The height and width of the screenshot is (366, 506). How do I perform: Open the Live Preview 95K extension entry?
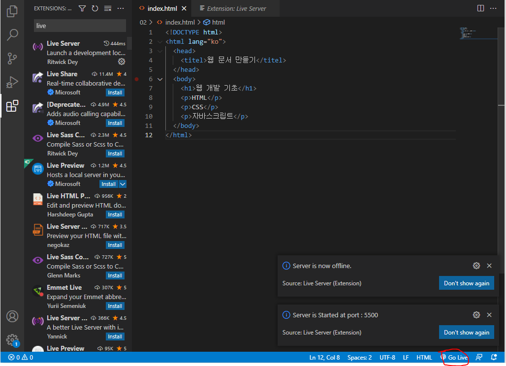[79, 348]
